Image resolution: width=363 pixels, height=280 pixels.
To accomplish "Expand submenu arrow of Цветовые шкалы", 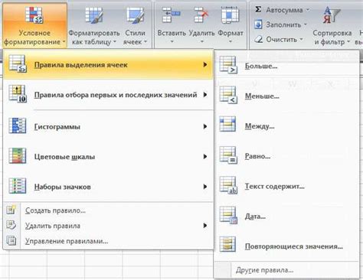I will 205,157.
